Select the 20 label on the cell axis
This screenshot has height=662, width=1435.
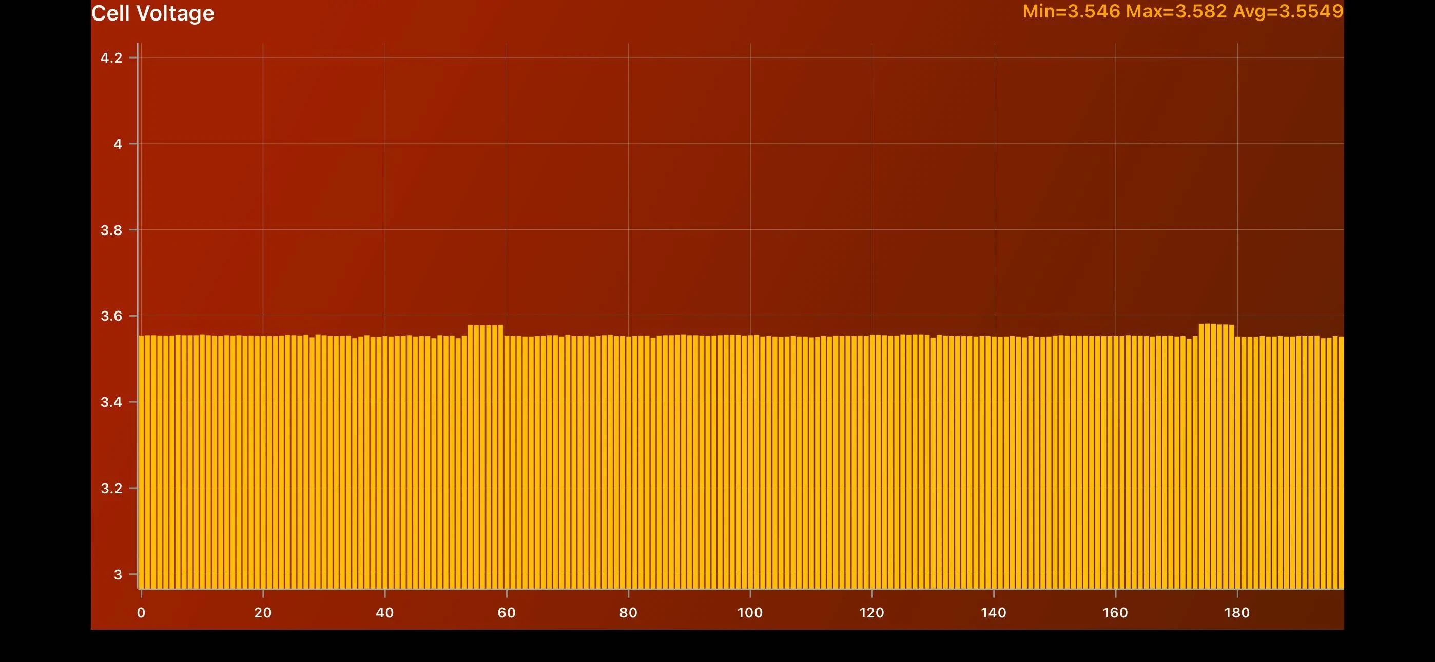(263, 612)
